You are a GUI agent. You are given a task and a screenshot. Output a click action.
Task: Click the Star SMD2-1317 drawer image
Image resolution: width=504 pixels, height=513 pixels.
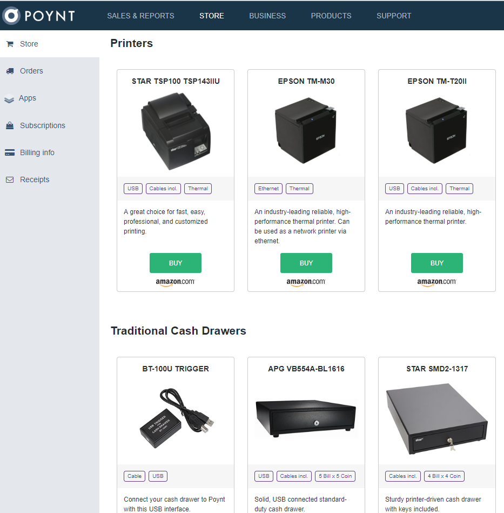(437, 419)
